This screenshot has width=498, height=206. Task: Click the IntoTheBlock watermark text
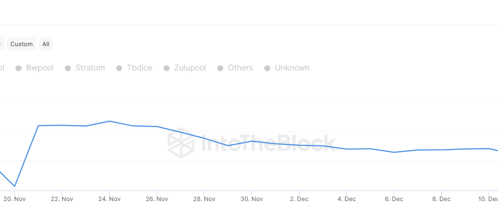[x=268, y=143]
